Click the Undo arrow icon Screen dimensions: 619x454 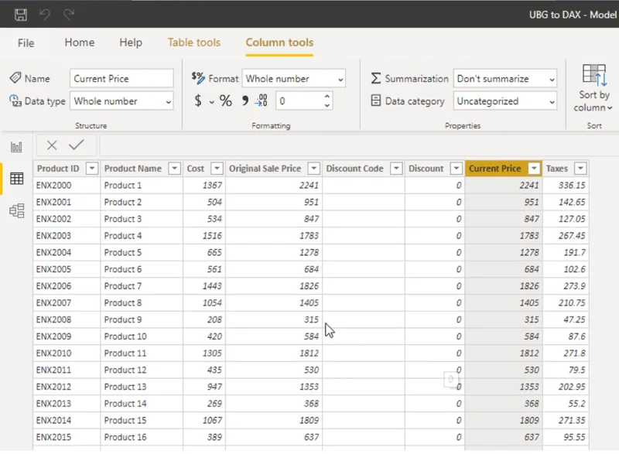pos(45,15)
